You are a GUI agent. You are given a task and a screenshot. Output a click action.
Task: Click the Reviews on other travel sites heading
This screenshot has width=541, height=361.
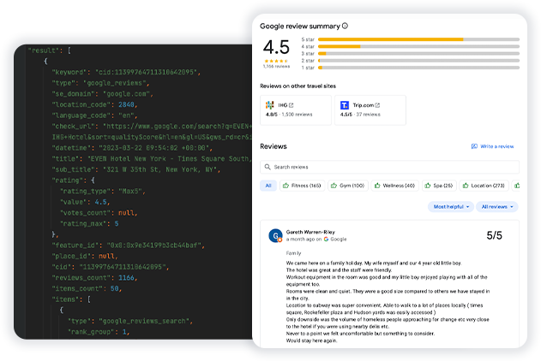click(298, 86)
